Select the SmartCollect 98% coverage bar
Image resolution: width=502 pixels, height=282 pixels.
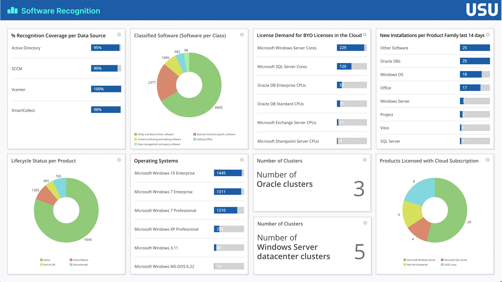106,109
